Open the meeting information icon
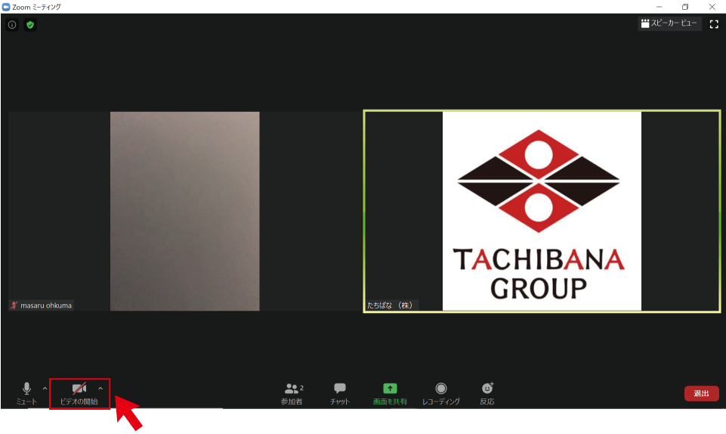The height and width of the screenshot is (434, 726). pos(12,25)
